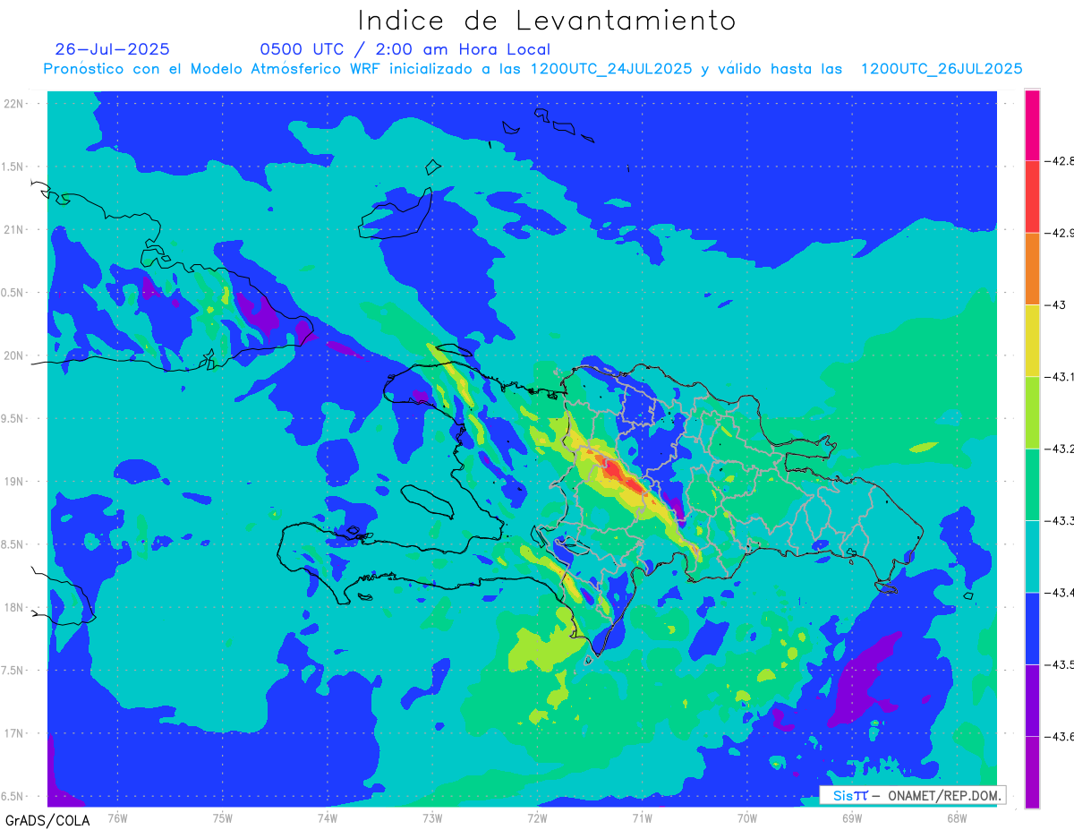This screenshot has width=1074, height=830.
Task: Click the '73W' longitude label
Action: (x=432, y=817)
